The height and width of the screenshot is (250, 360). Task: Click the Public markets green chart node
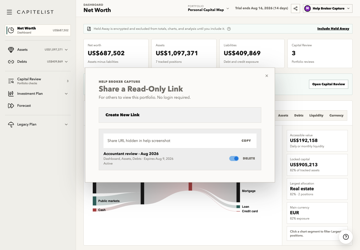[x=94, y=201]
